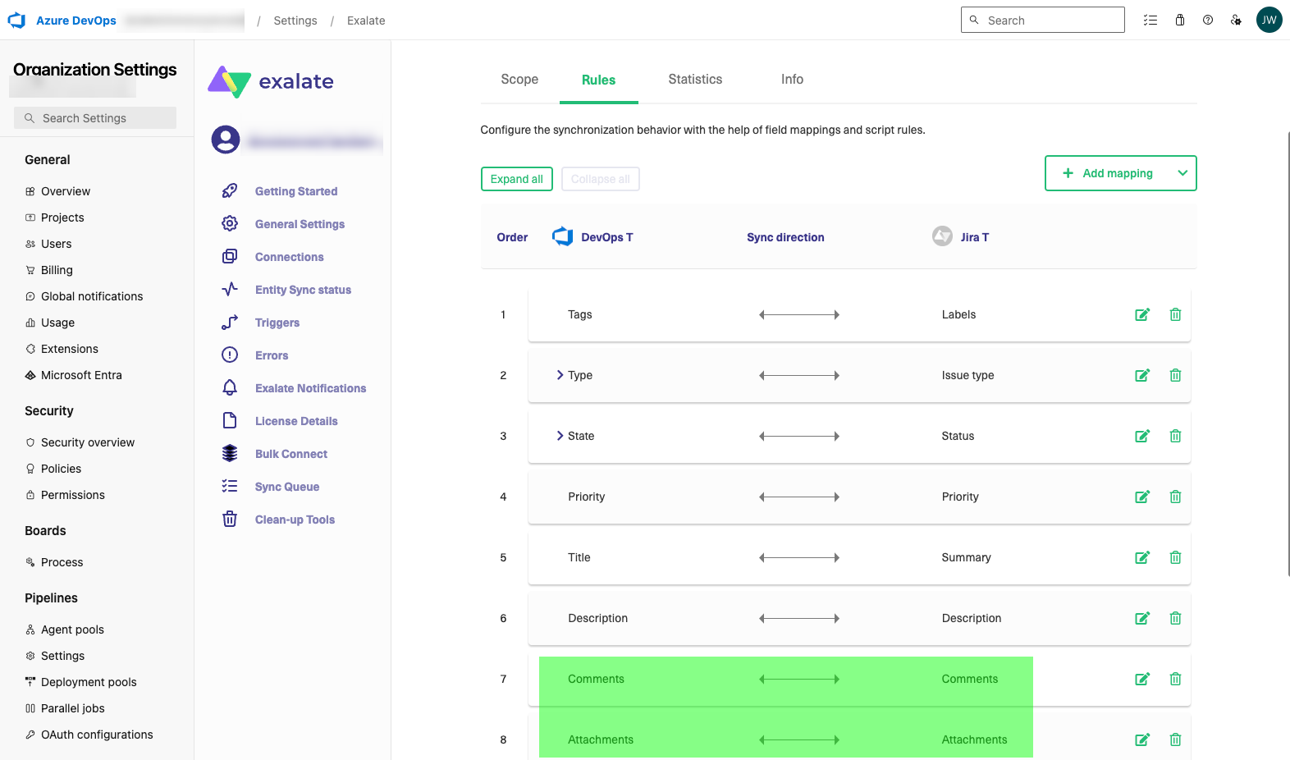Click the Getting Started rocket icon
This screenshot has height=760, width=1290.
pyautogui.click(x=230, y=190)
